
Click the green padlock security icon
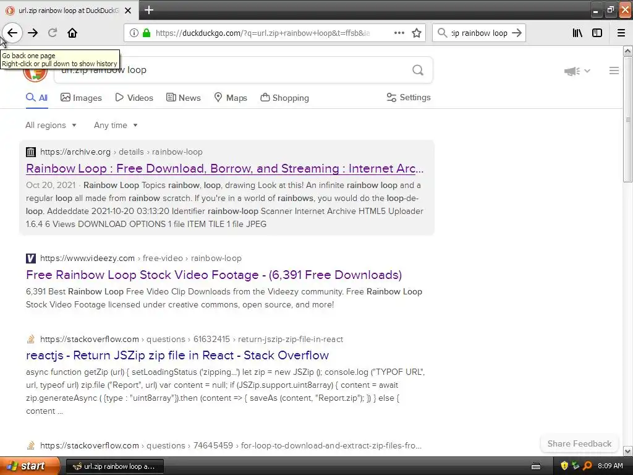[147, 33]
